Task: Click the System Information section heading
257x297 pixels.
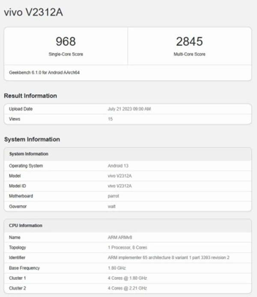Action: click(32, 139)
